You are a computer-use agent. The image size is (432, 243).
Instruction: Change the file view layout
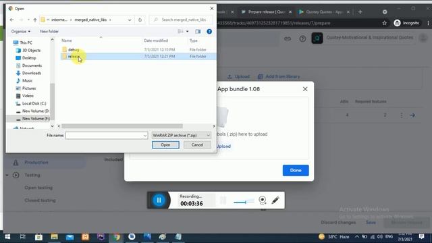click(181, 32)
